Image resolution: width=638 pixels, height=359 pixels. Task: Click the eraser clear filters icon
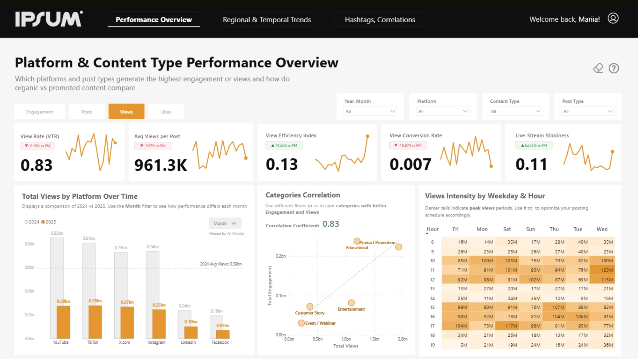pyautogui.click(x=598, y=68)
